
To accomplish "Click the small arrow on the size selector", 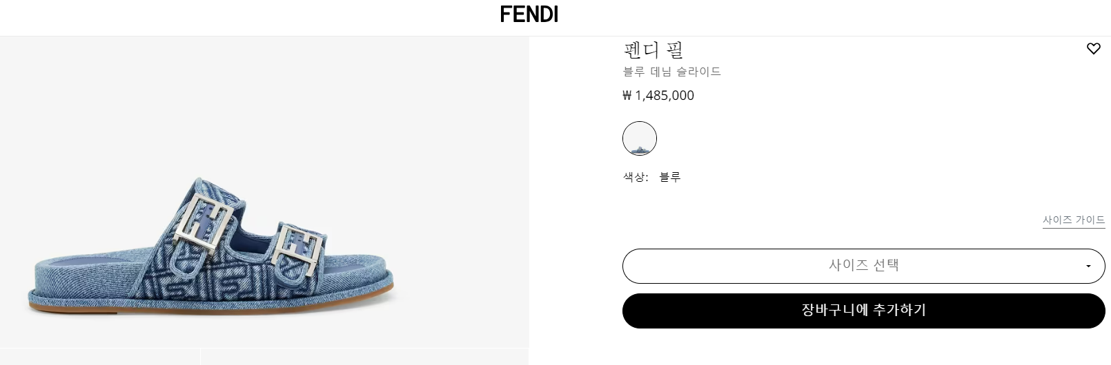I will pyautogui.click(x=1088, y=267).
